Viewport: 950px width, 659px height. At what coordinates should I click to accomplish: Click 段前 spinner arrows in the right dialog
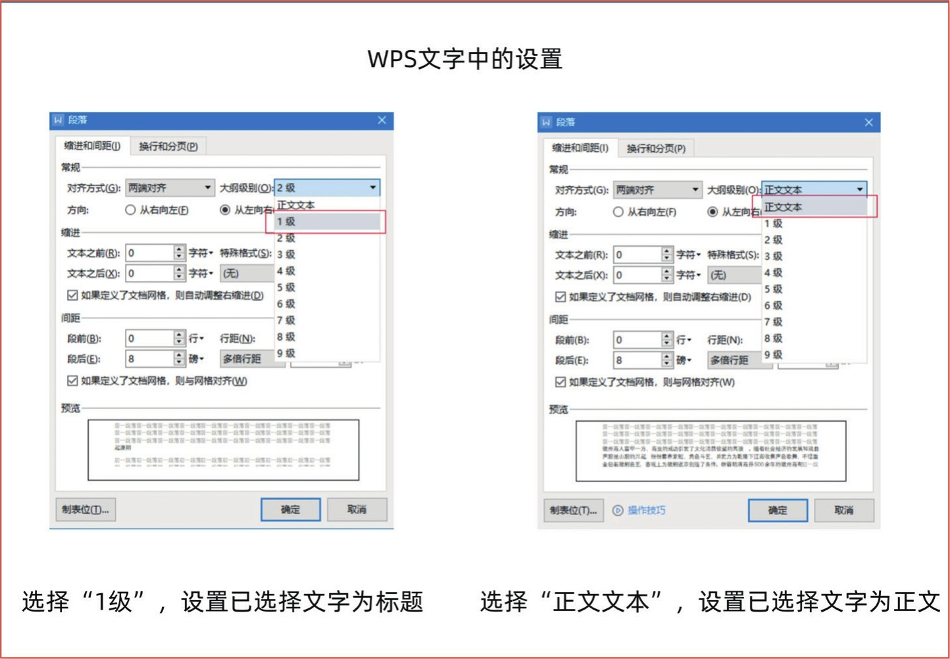pos(667,340)
